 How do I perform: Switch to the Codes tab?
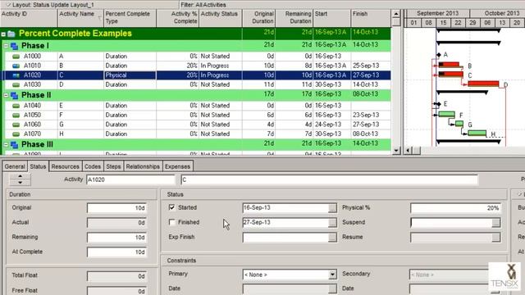pos(93,166)
